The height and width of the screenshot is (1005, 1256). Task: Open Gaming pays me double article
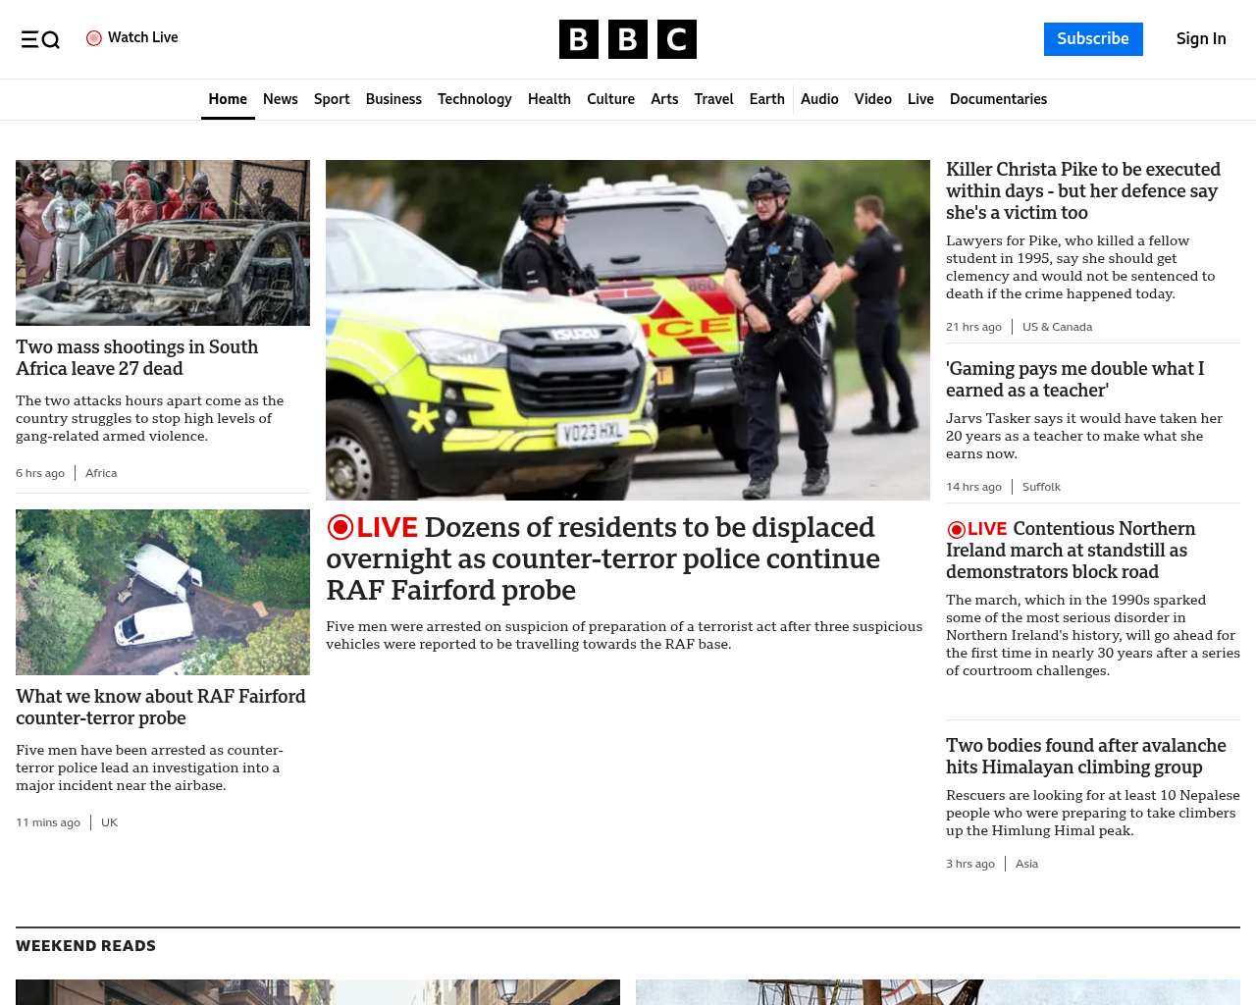coord(1075,380)
